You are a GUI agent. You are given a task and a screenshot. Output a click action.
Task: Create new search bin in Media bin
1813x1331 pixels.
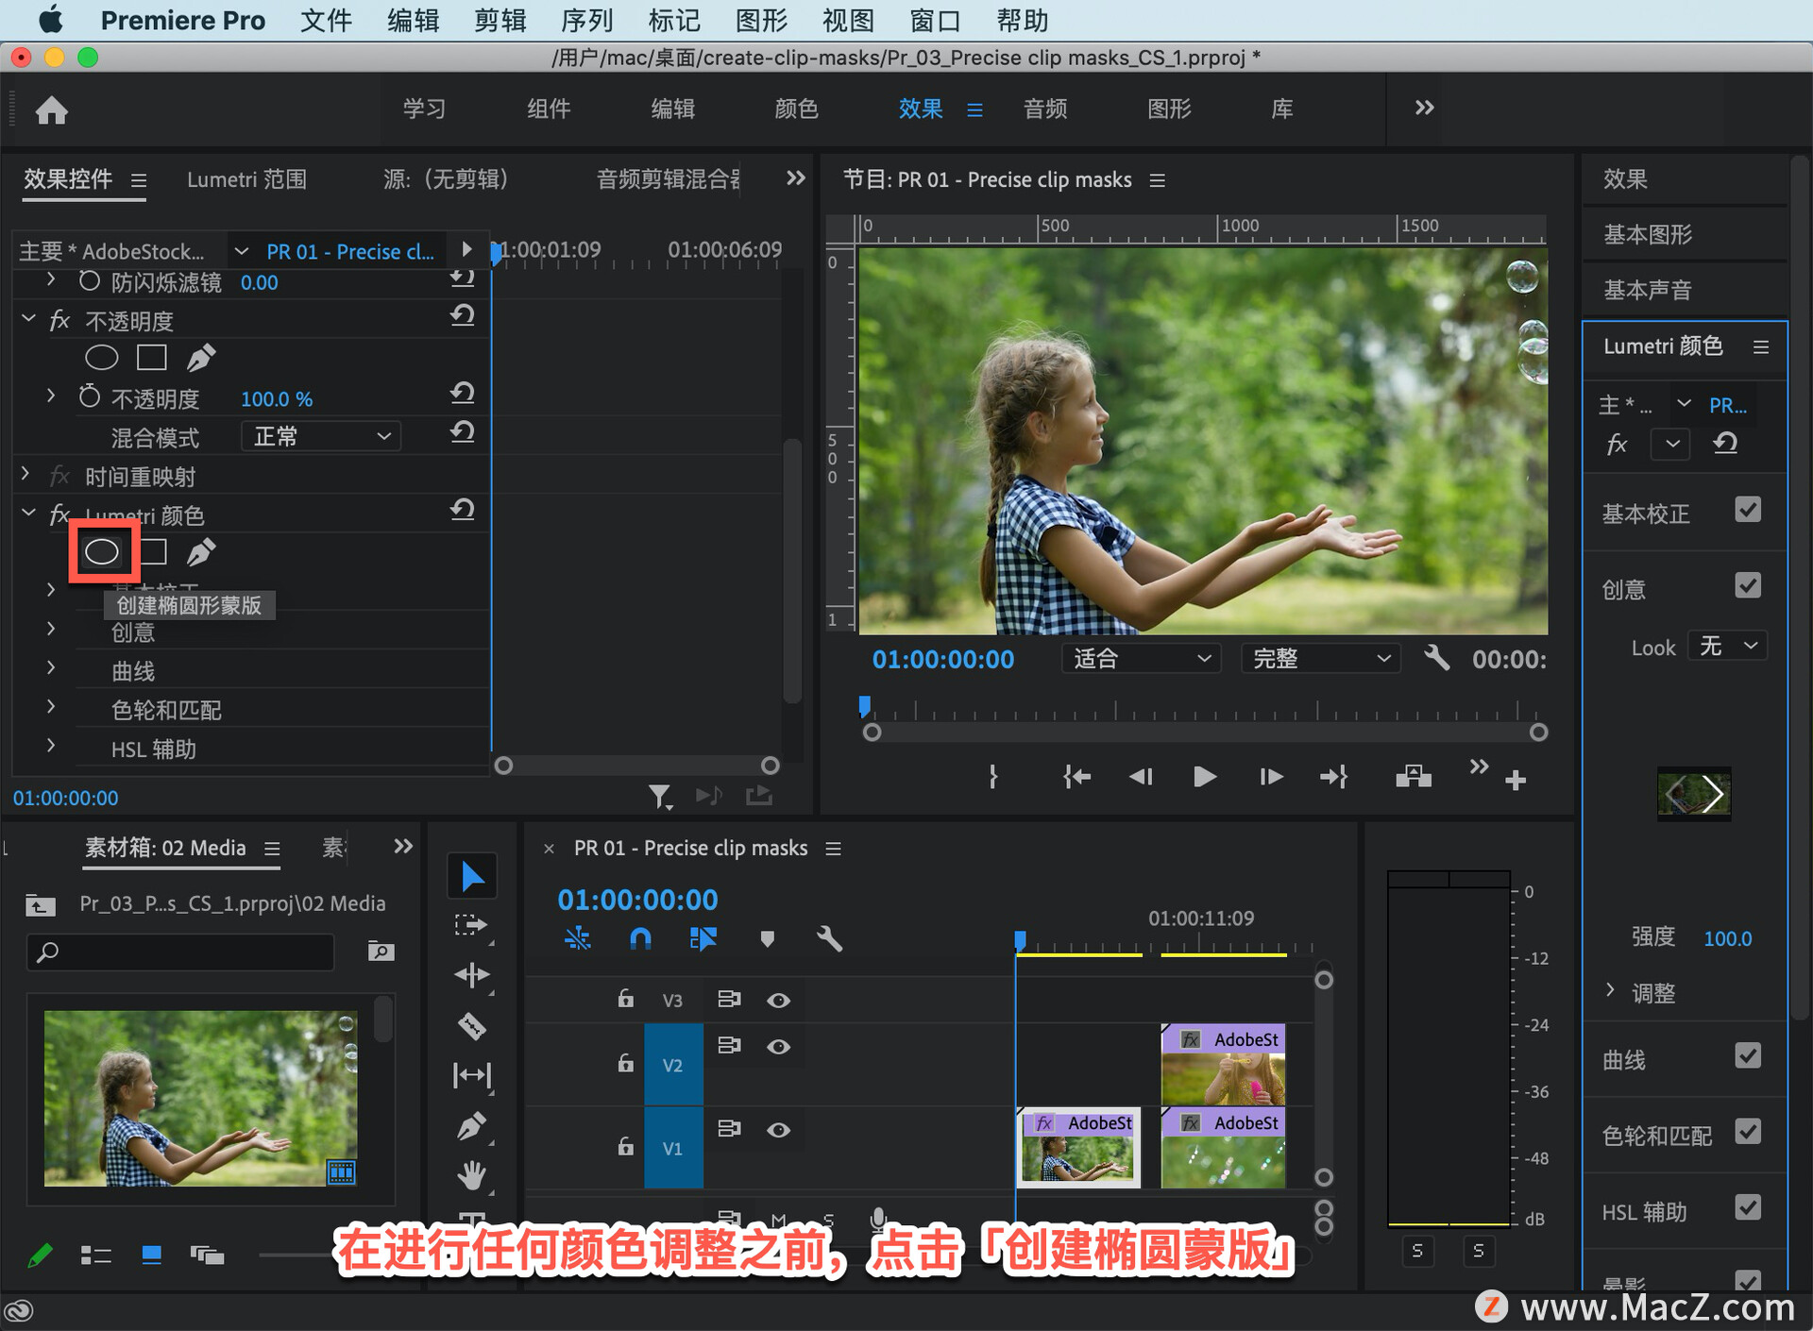(x=381, y=951)
